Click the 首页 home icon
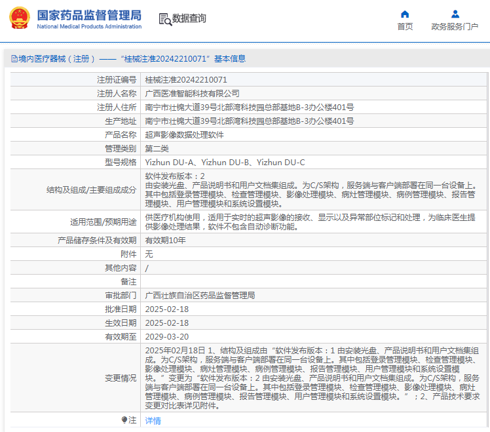 pos(405,14)
